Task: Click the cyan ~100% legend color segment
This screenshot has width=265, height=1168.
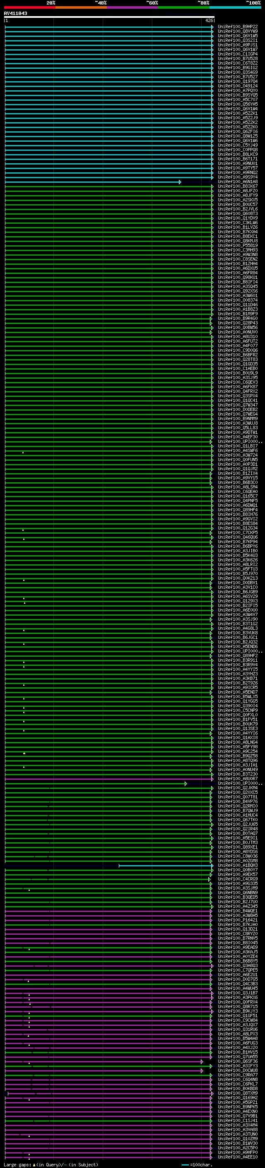Action: point(235,7)
